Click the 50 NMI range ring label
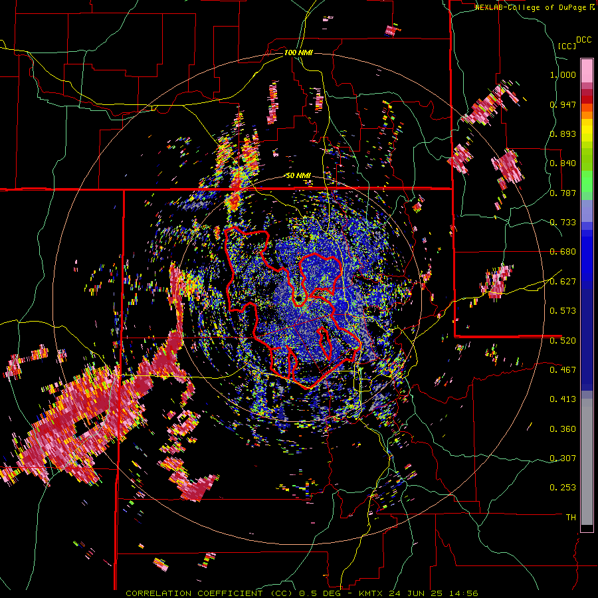 coord(298,175)
